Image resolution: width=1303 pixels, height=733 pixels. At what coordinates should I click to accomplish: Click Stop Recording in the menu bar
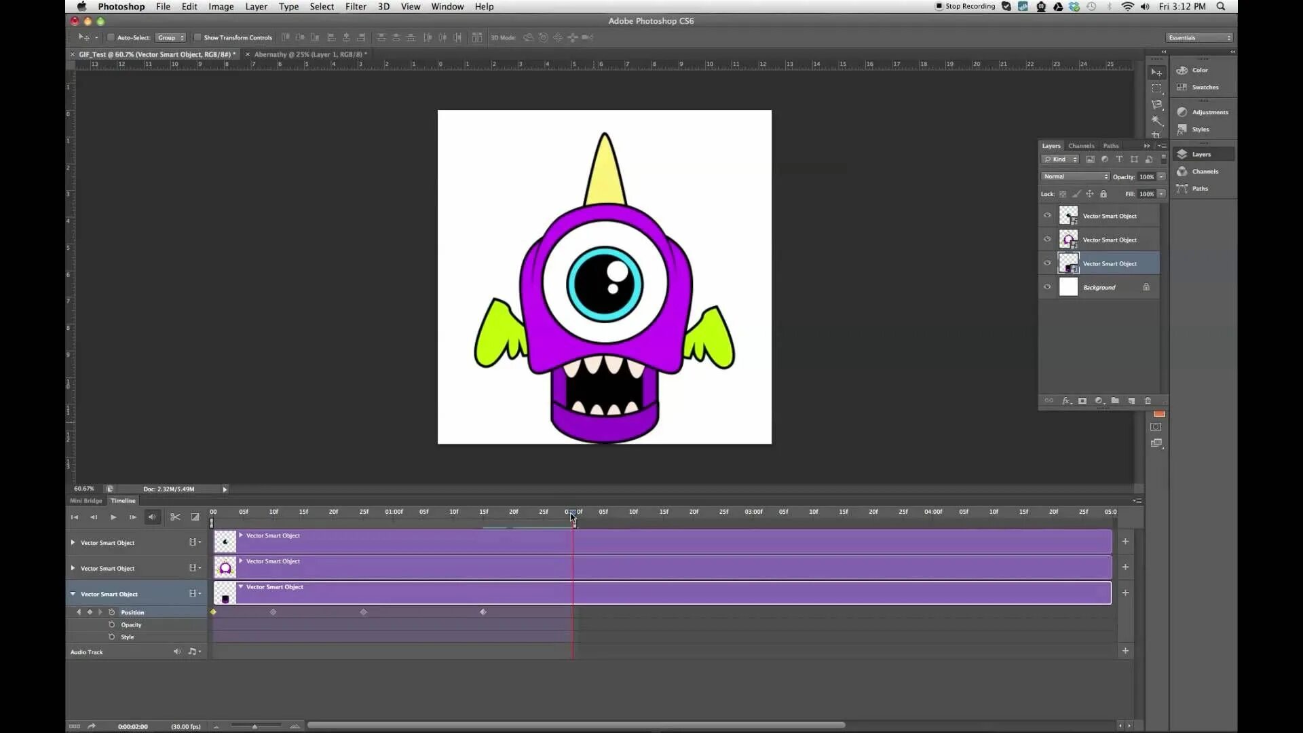coord(965,7)
